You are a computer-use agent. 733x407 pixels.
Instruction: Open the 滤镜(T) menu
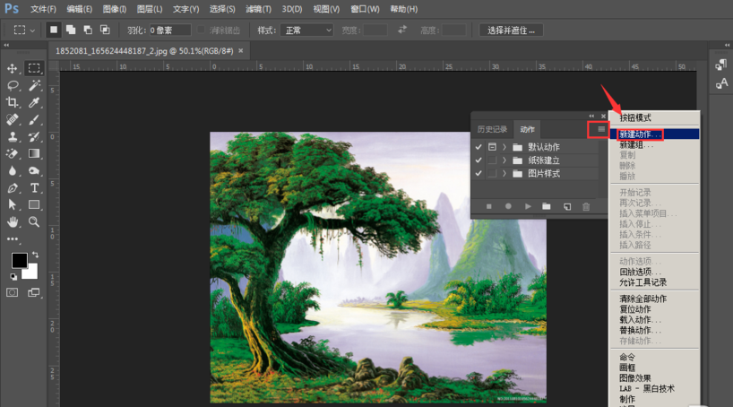(x=258, y=9)
